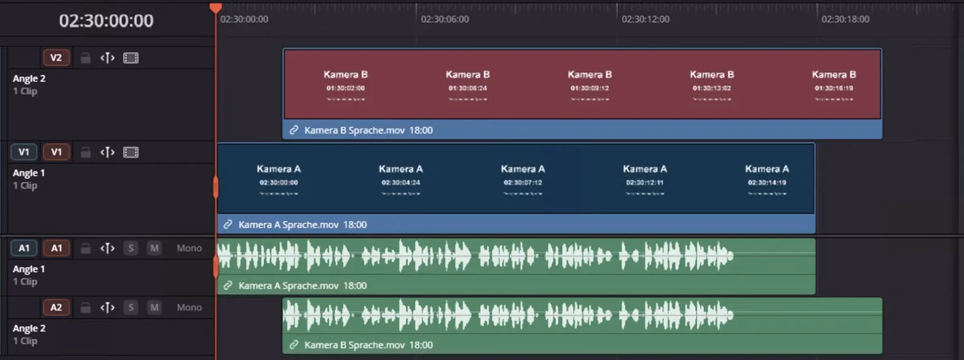Click Angle 2 name on A2 track
Image resolution: width=964 pixels, height=360 pixels.
tap(29, 328)
